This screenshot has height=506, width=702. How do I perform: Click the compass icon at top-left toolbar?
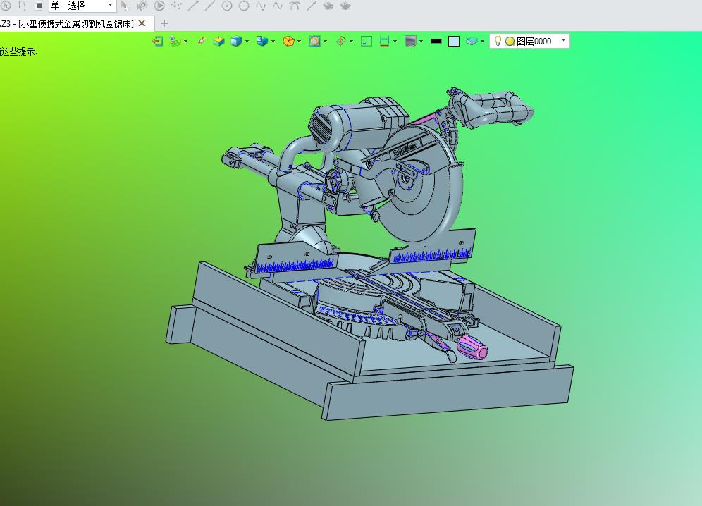(6, 6)
